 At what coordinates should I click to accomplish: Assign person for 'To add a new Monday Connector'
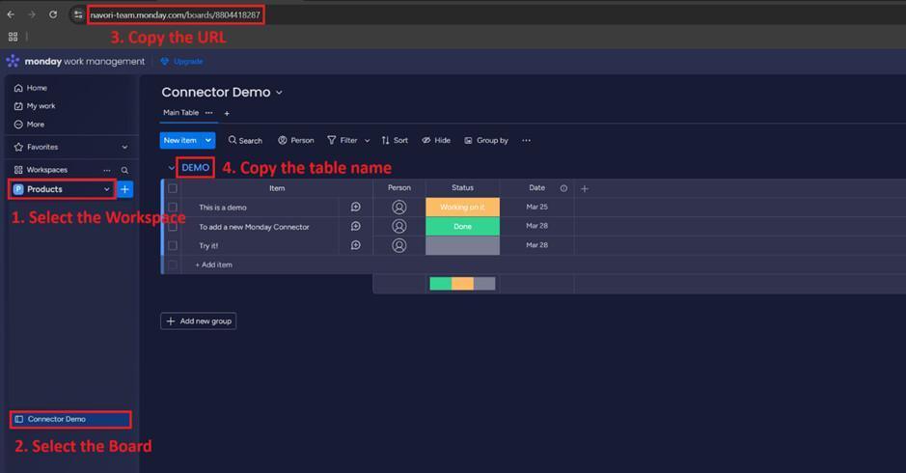[x=399, y=226]
